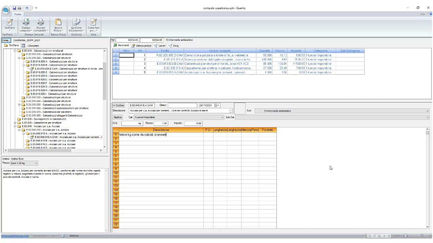Screen dimensions: 433x243
Task: Open the Movimenti tab
Action: tap(121, 45)
